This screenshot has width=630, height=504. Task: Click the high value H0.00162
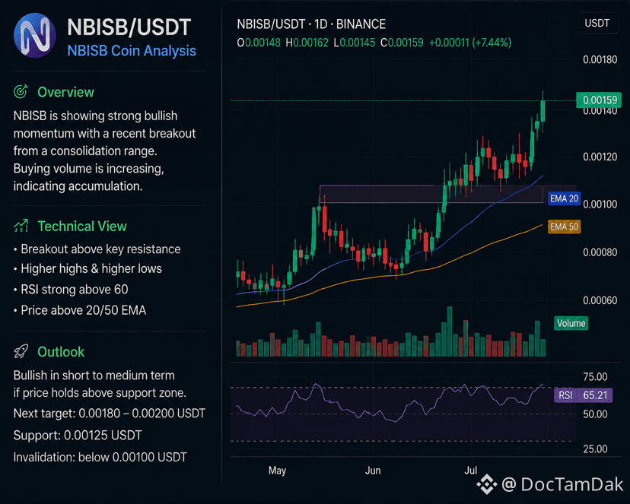coord(307,43)
